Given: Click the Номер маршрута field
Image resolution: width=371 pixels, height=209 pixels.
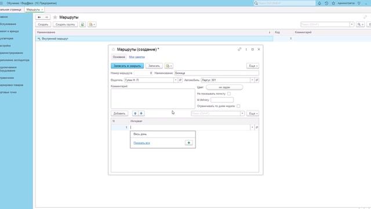Looking at the screenshot, I should 143,73.
